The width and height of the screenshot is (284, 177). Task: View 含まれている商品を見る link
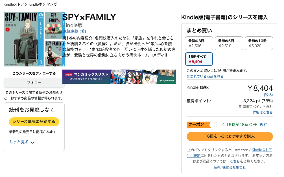[x=205, y=76]
